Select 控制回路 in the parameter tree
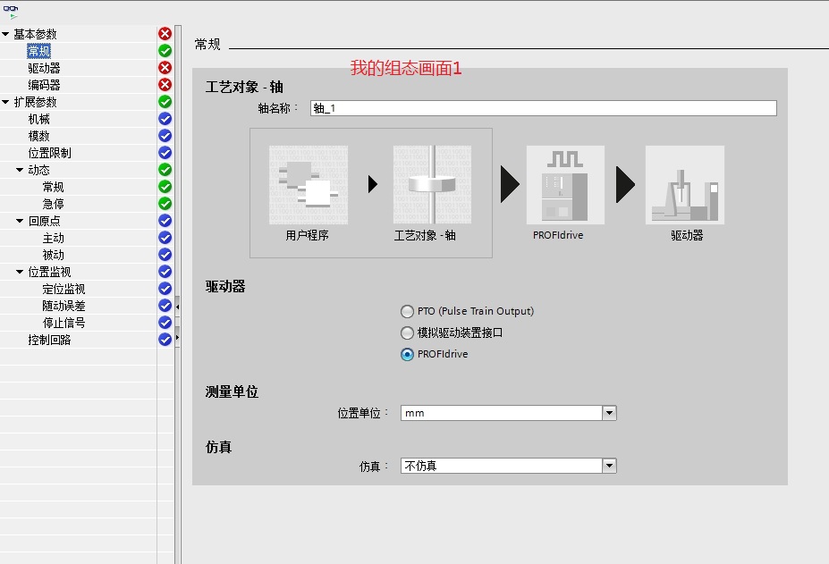This screenshot has width=829, height=564. coord(49,340)
